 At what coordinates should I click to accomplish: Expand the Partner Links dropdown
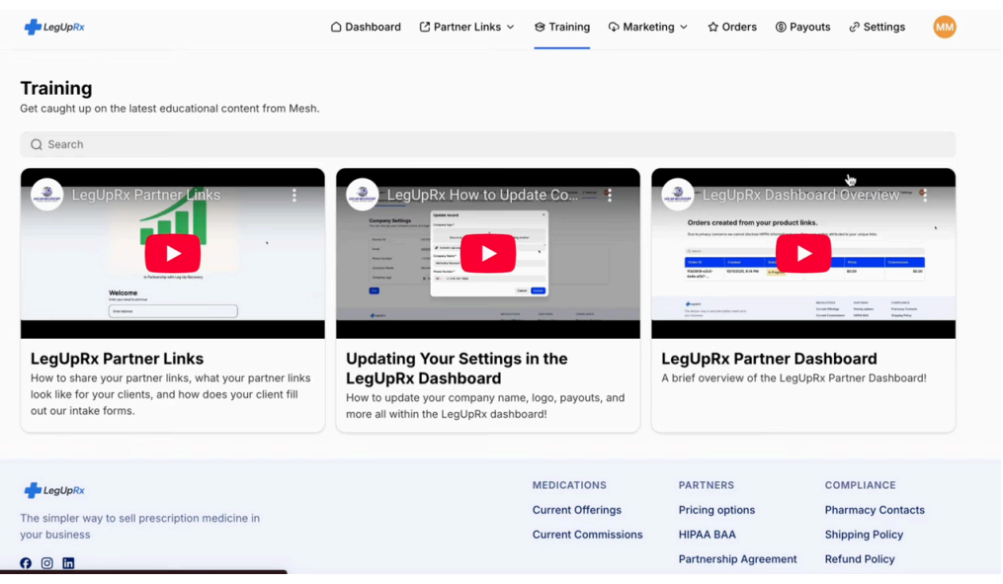(466, 27)
